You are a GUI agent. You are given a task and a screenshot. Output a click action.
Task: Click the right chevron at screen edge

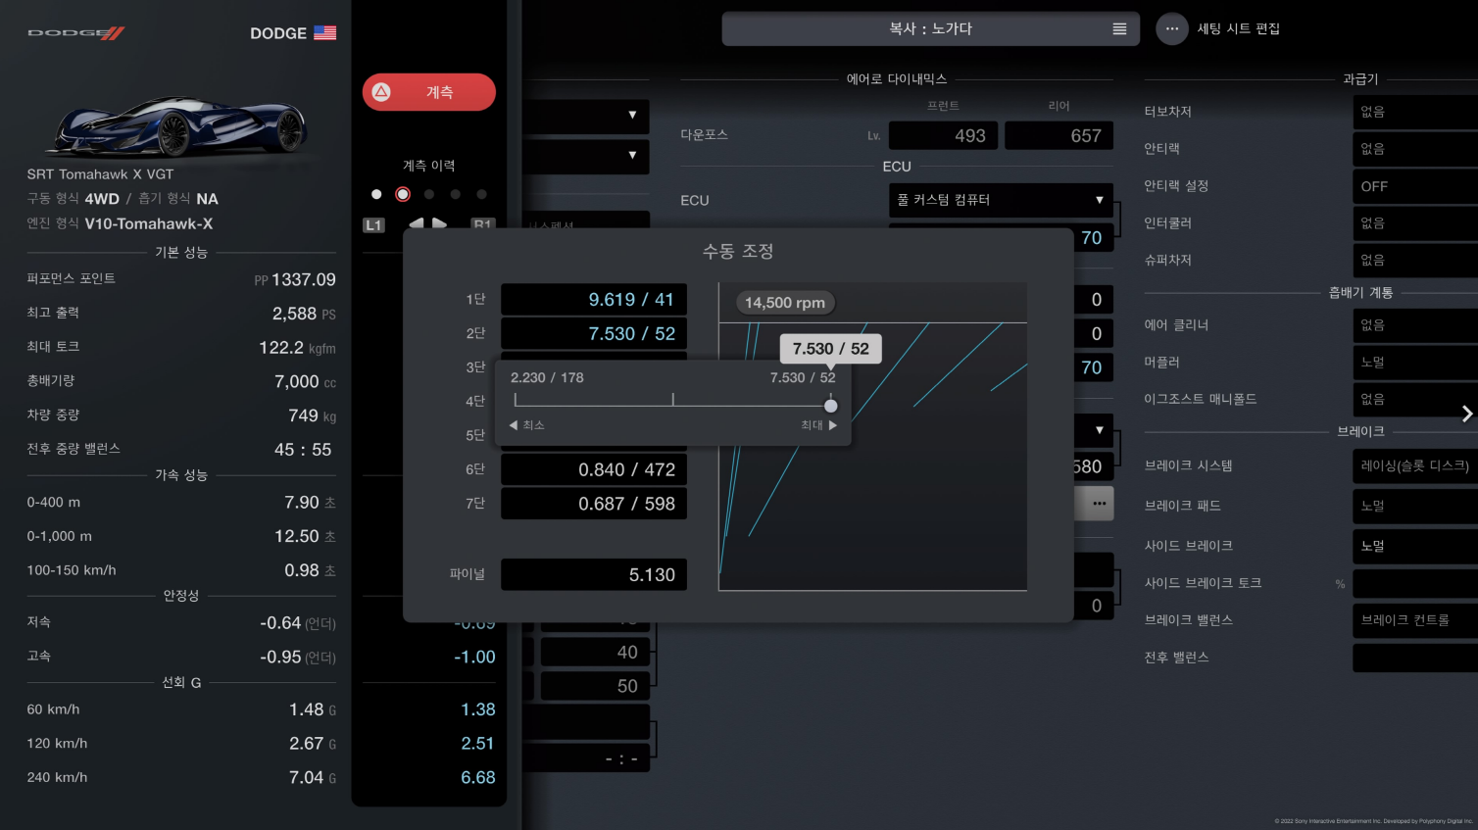tap(1467, 414)
